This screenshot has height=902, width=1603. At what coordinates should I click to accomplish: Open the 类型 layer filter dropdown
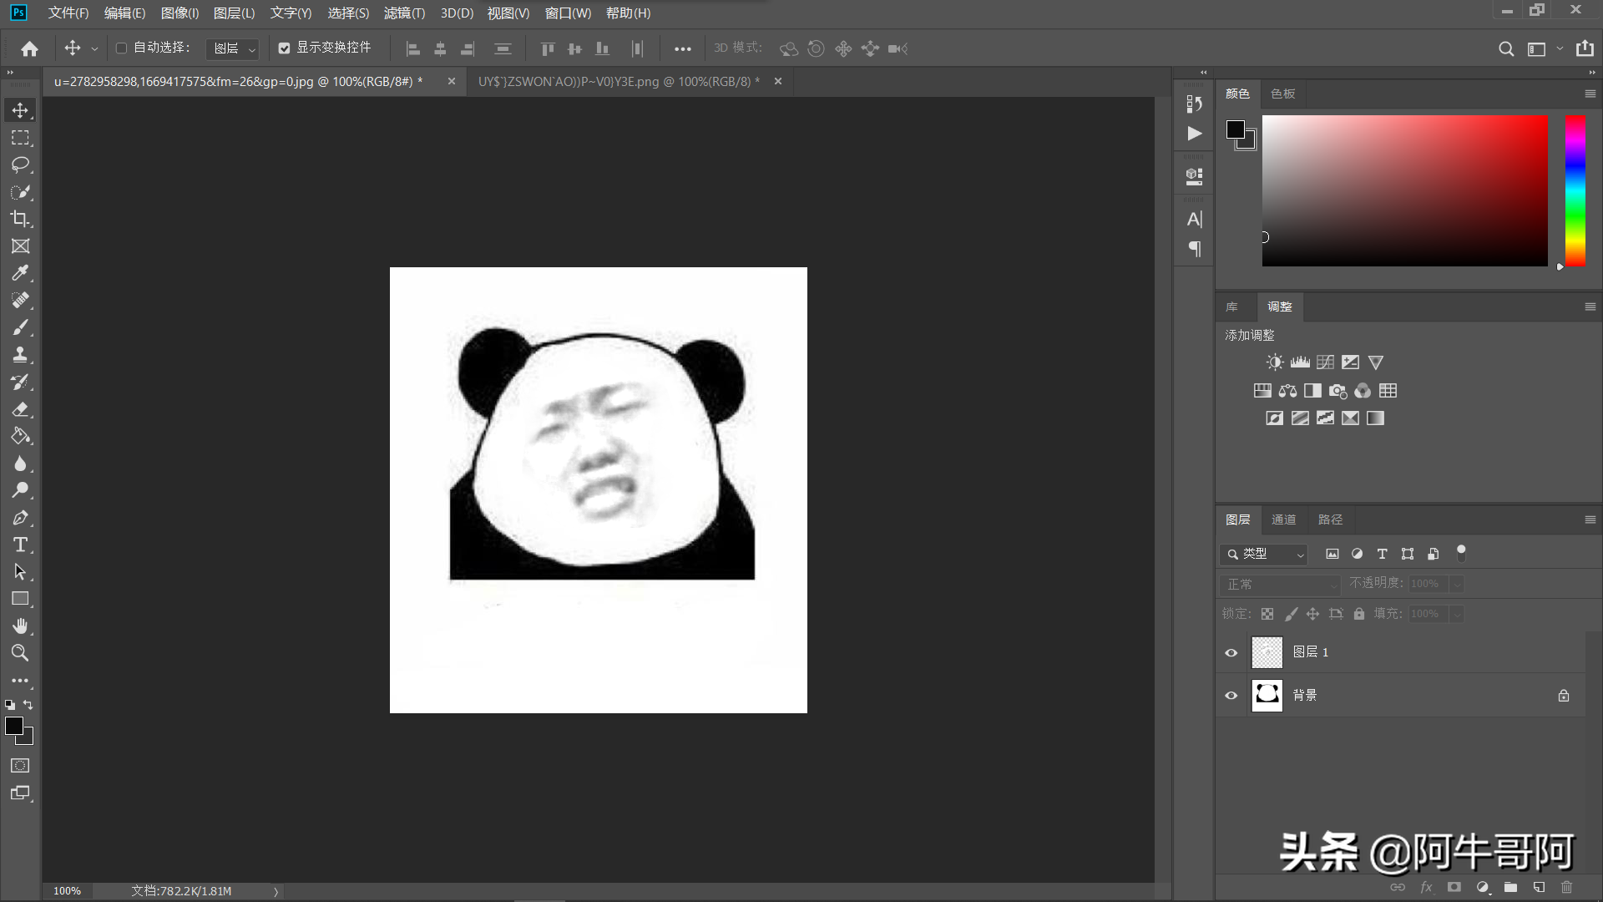[1264, 554]
